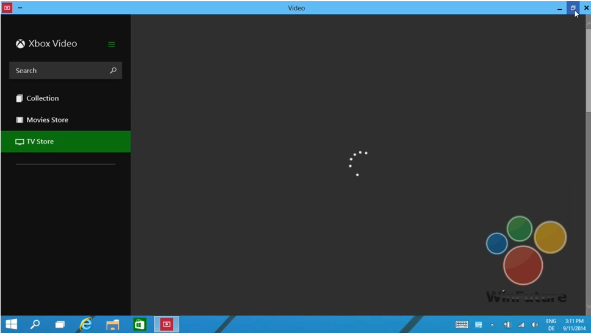Launch Internet Explorer from taskbar
591x336 pixels.
[x=86, y=324]
